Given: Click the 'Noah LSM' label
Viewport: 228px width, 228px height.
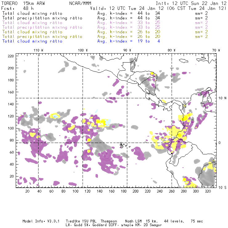Looking at the screenshot, I should [133, 221].
